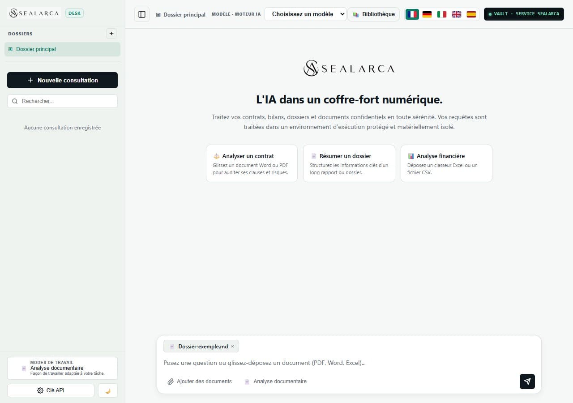
Task: Remove Dossier-exemple.md attachment
Action: (232, 346)
